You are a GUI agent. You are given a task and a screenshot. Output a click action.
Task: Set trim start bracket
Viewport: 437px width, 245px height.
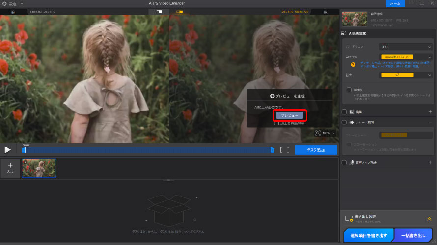[281, 150]
